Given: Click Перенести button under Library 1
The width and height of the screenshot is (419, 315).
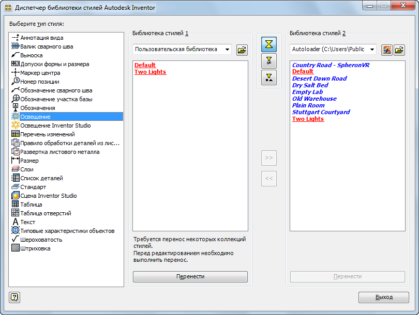Looking at the screenshot, I should 190,277.
